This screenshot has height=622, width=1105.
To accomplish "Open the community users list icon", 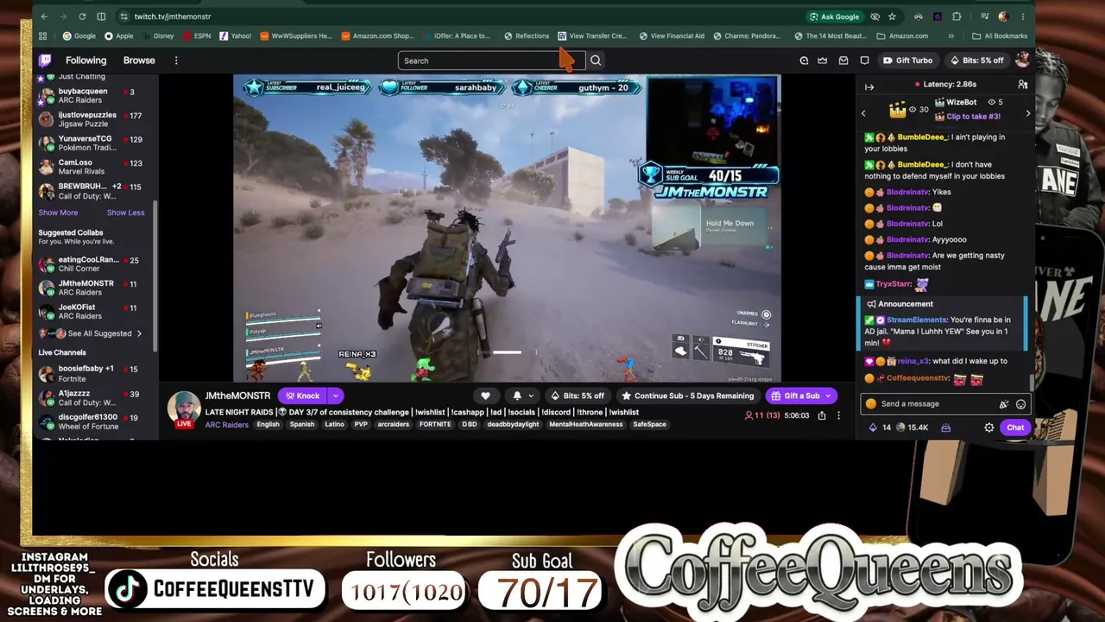I will pos(1023,85).
